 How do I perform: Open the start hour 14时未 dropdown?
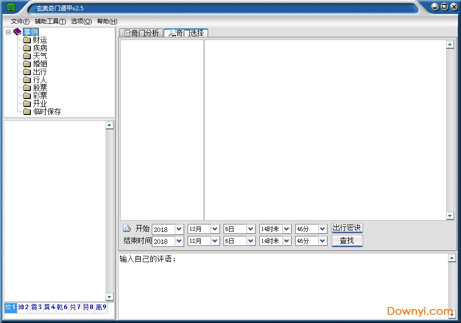coord(287,229)
